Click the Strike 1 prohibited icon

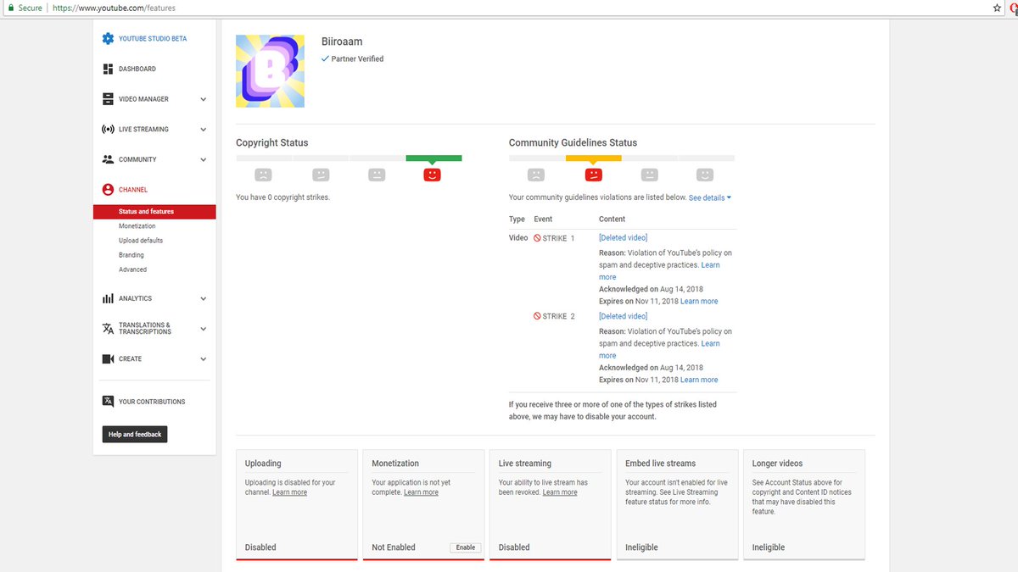pyautogui.click(x=537, y=238)
